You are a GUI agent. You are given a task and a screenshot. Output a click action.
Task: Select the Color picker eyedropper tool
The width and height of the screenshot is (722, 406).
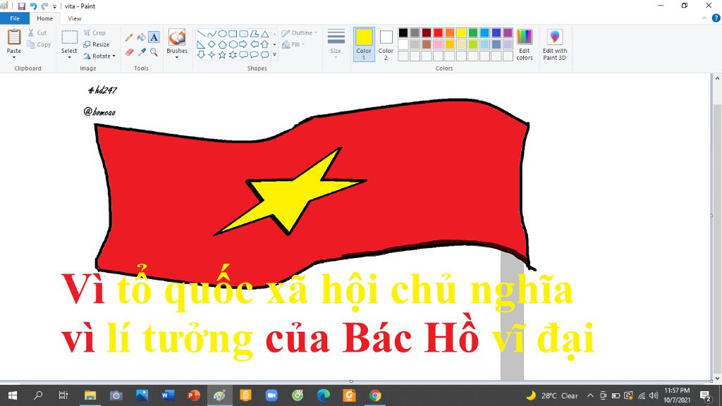141,52
